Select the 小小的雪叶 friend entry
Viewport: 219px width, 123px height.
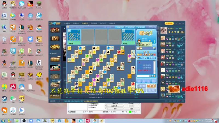(x=172, y=70)
